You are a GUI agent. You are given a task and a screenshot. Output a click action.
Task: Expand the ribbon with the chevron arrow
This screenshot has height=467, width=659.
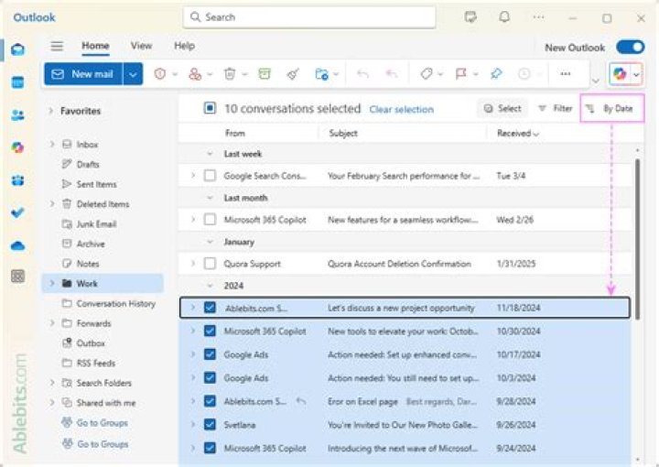pos(596,81)
